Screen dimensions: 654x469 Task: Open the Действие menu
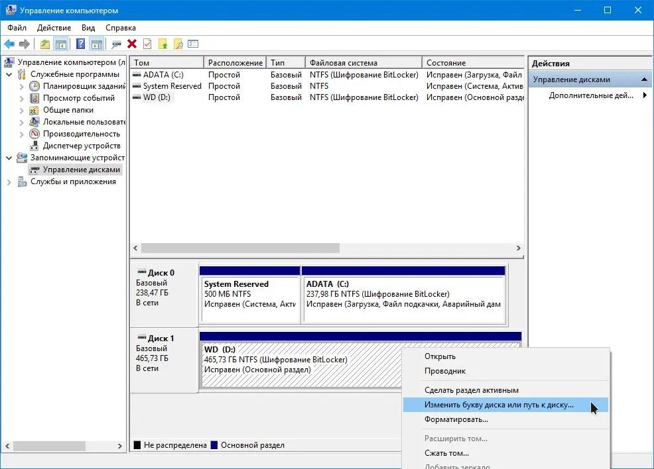pos(54,28)
